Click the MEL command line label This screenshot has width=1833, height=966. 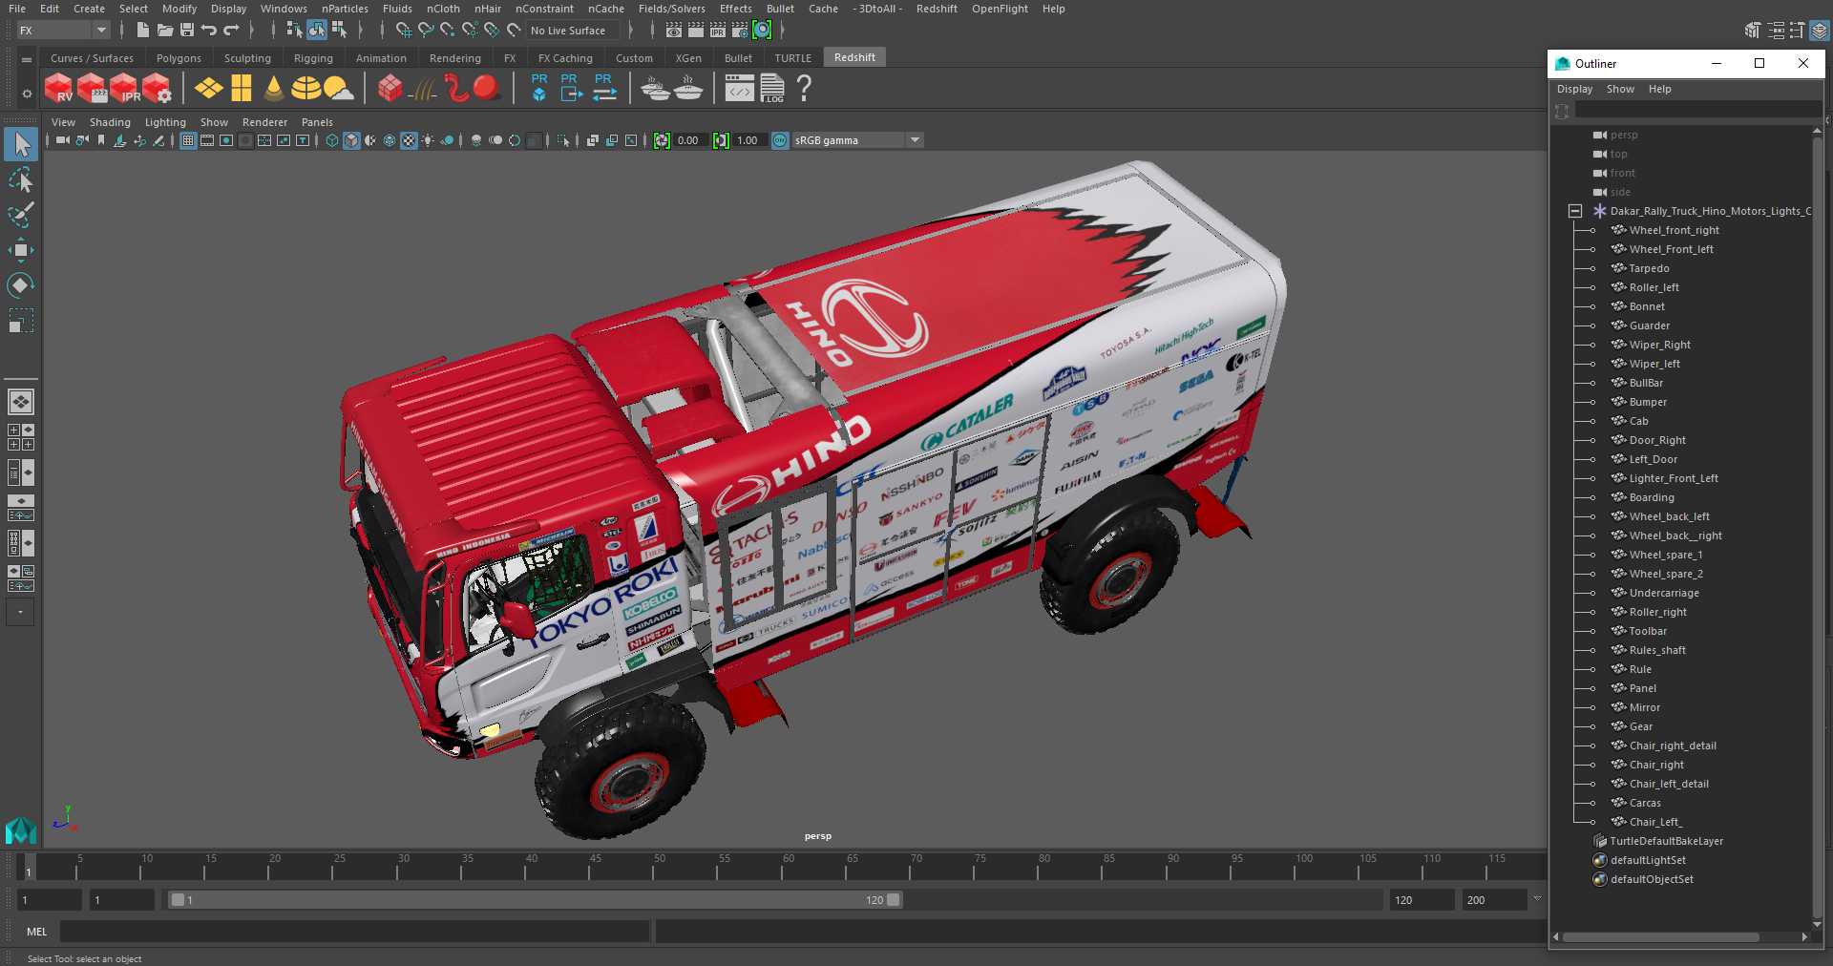[x=37, y=932]
